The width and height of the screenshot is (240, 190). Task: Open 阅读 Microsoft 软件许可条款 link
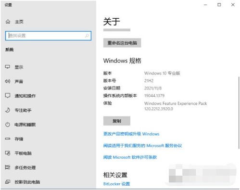130,157
